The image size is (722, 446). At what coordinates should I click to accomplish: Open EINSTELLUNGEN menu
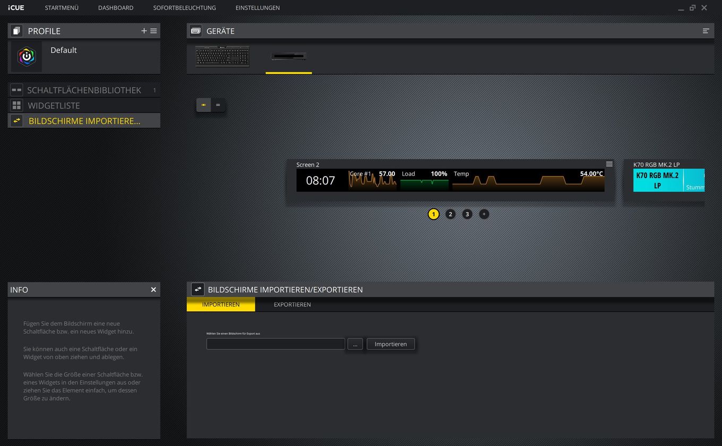(257, 7)
